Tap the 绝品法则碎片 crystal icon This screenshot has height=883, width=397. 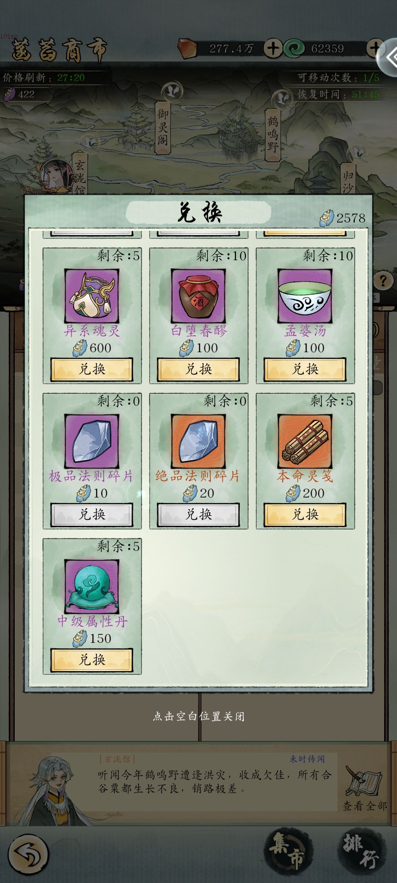198,441
